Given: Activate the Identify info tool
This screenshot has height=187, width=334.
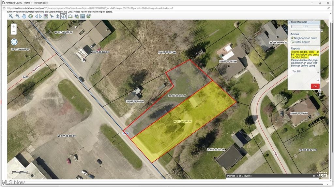Looking at the screenshot, I should (64, 16).
